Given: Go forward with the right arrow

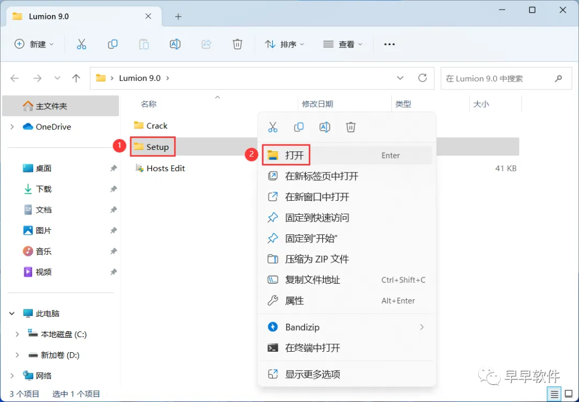Looking at the screenshot, I should 38,78.
